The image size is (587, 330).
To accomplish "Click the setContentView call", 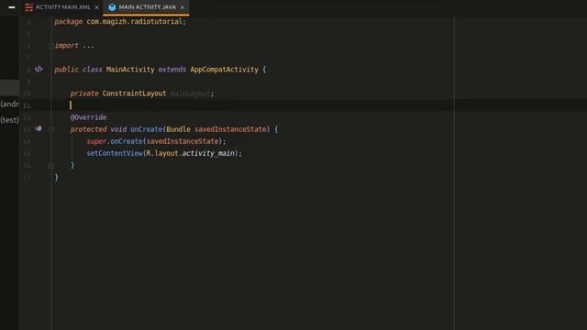I will point(115,153).
